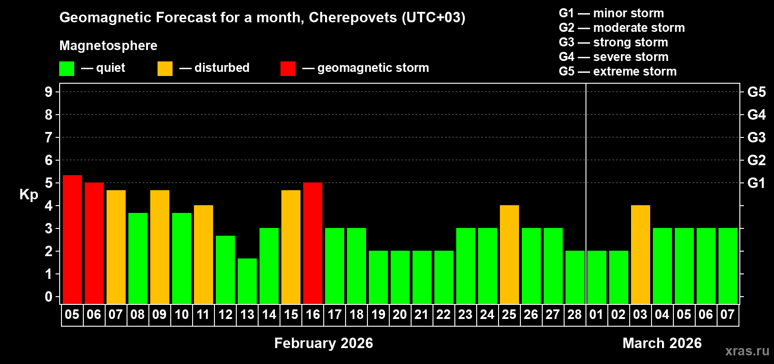Click the G4 right-axis label
The height and width of the screenshot is (364, 774).
pos(757,115)
